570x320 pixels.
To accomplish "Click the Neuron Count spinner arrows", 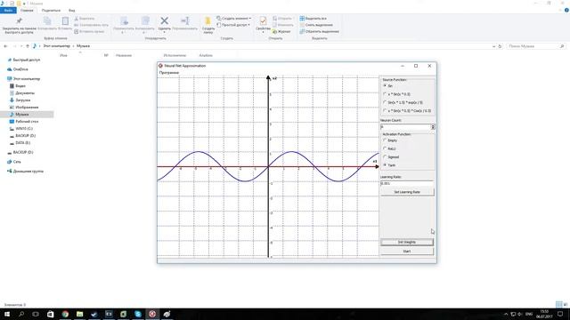I will click(433, 127).
